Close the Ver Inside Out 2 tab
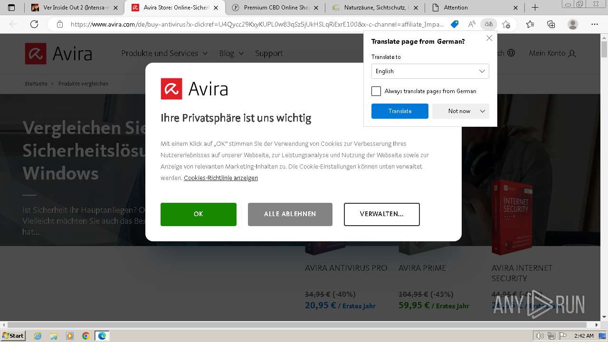Screen dimensions: 608x342 tap(115, 8)
